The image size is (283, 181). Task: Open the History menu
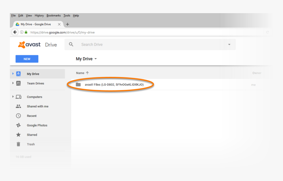39,15
